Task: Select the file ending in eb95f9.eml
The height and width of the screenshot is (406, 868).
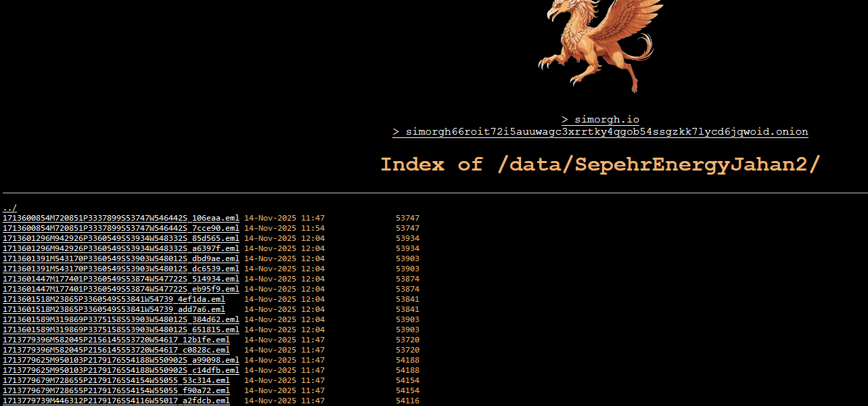Action: click(120, 289)
